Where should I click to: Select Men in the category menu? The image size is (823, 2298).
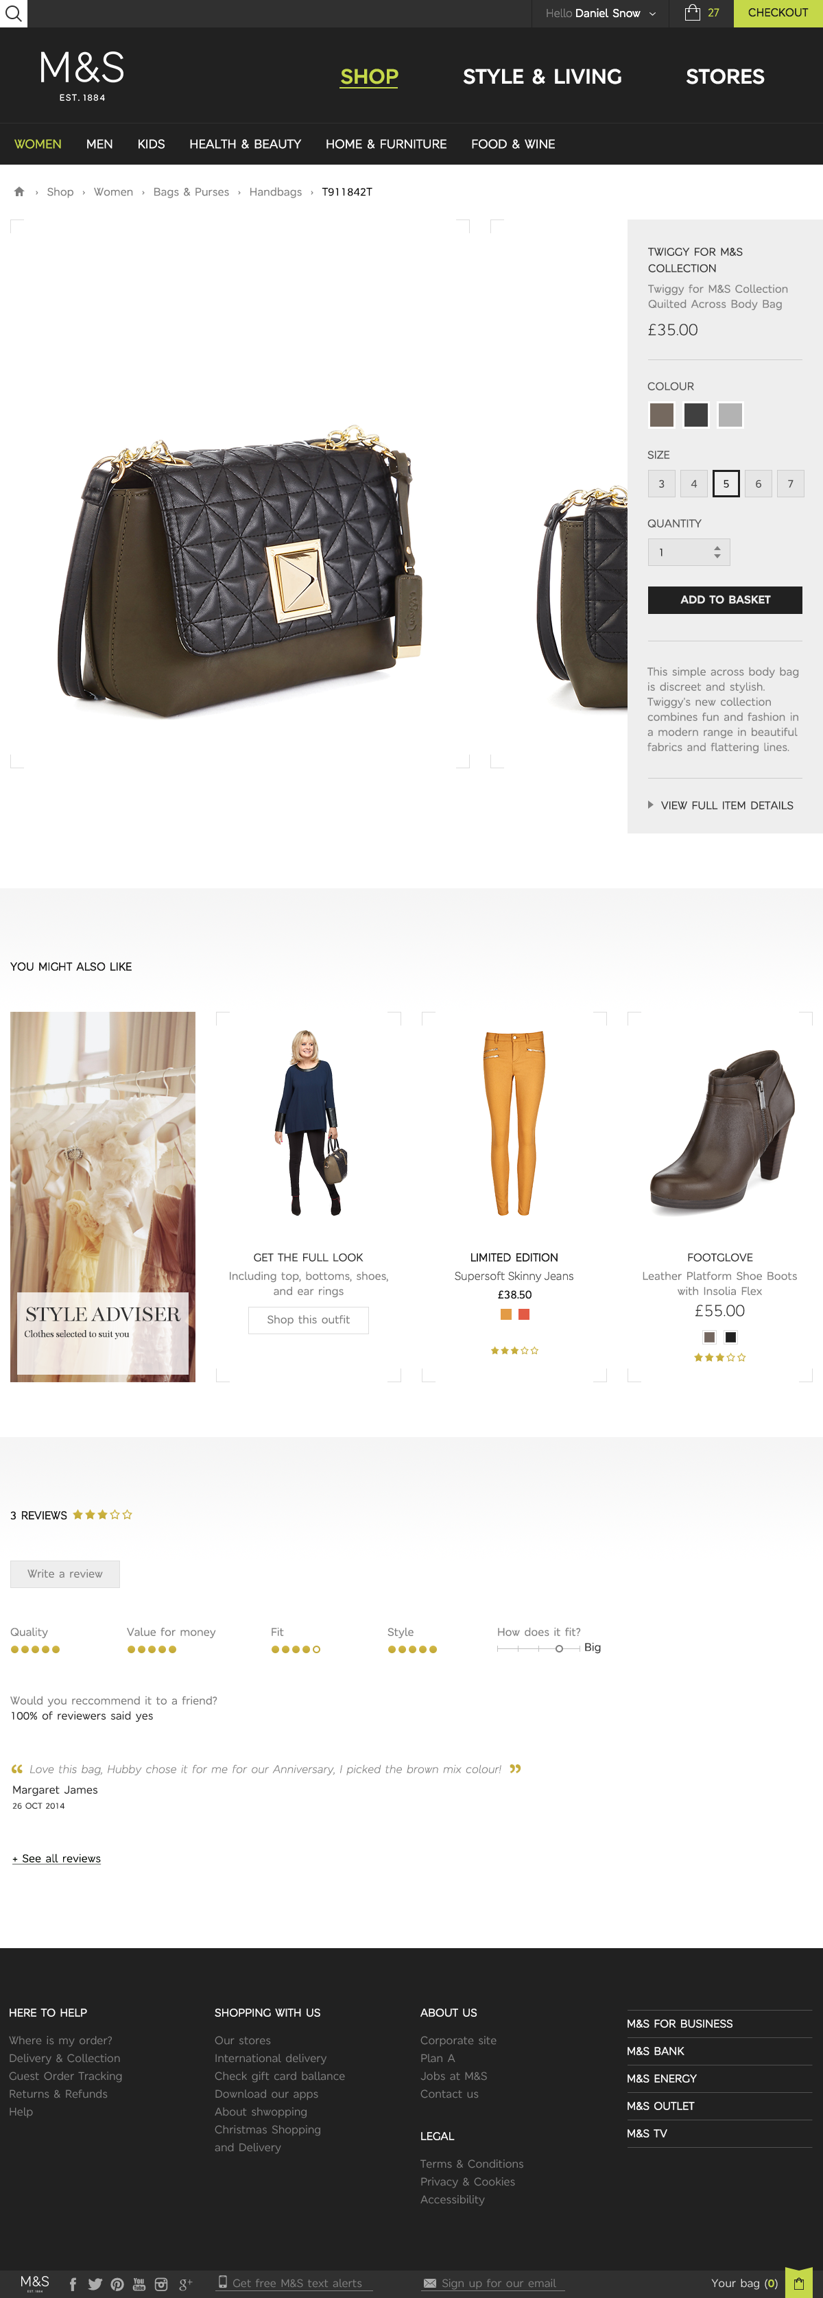[x=99, y=143]
